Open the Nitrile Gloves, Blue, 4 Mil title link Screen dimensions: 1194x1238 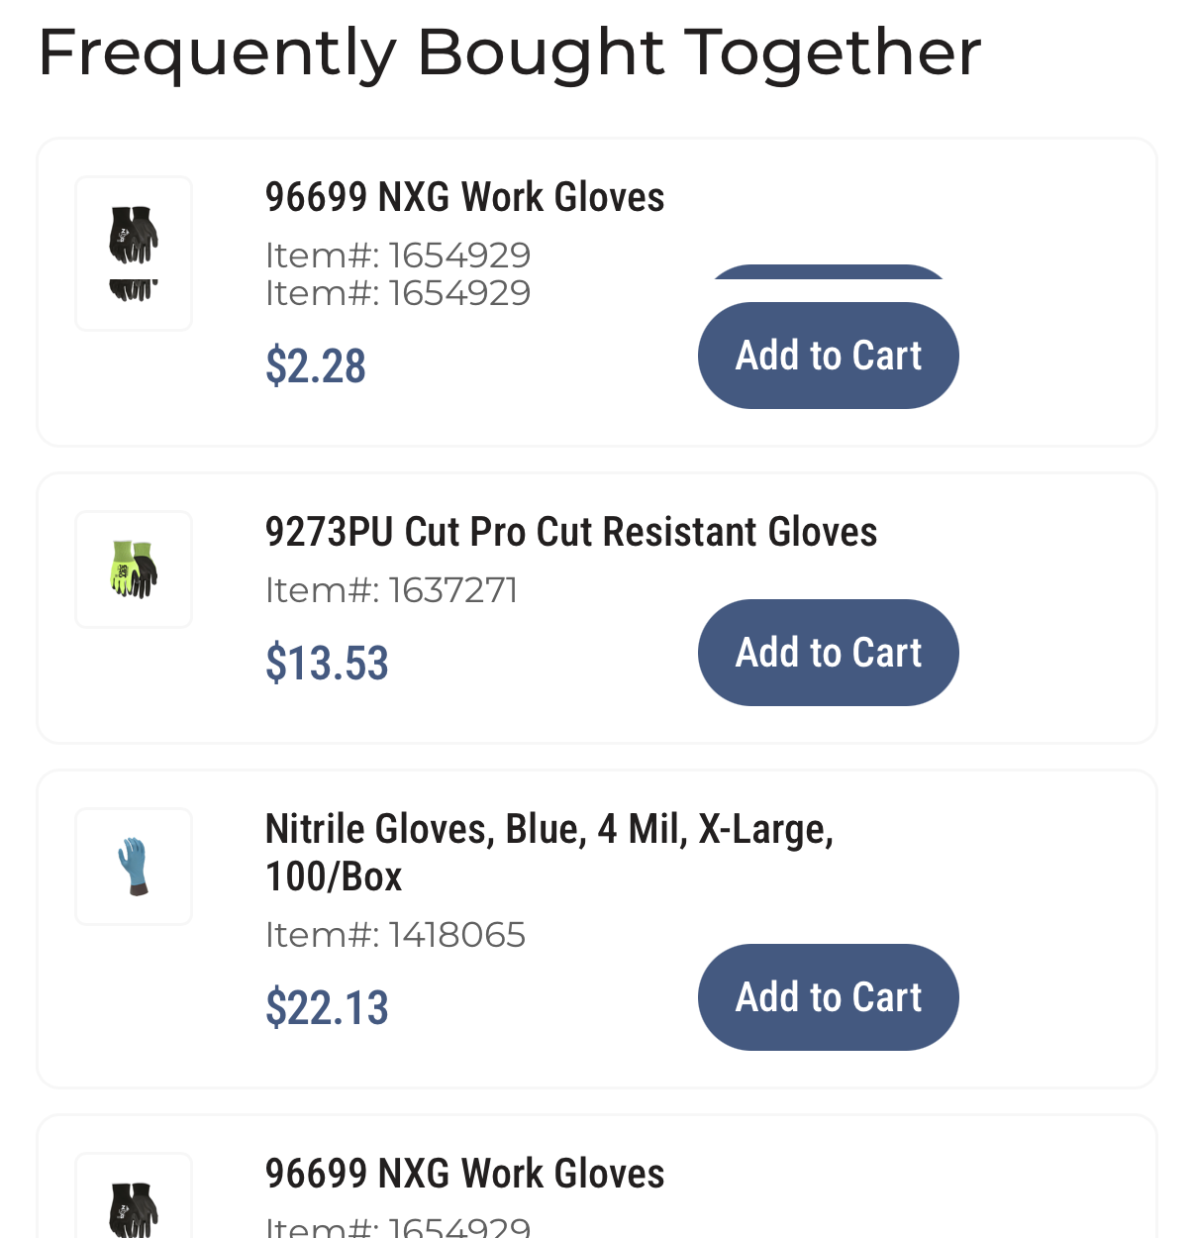point(549,853)
